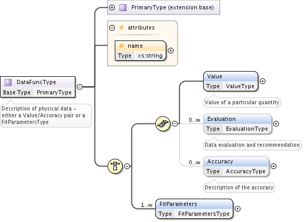
Task: Select the yellow choice compositor circle icon
Action: click(115, 166)
